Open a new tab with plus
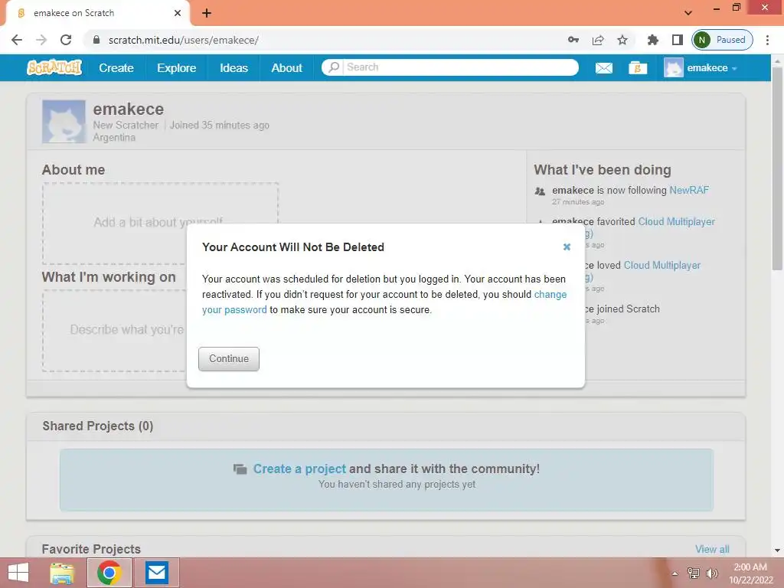This screenshot has width=784, height=588. (207, 13)
